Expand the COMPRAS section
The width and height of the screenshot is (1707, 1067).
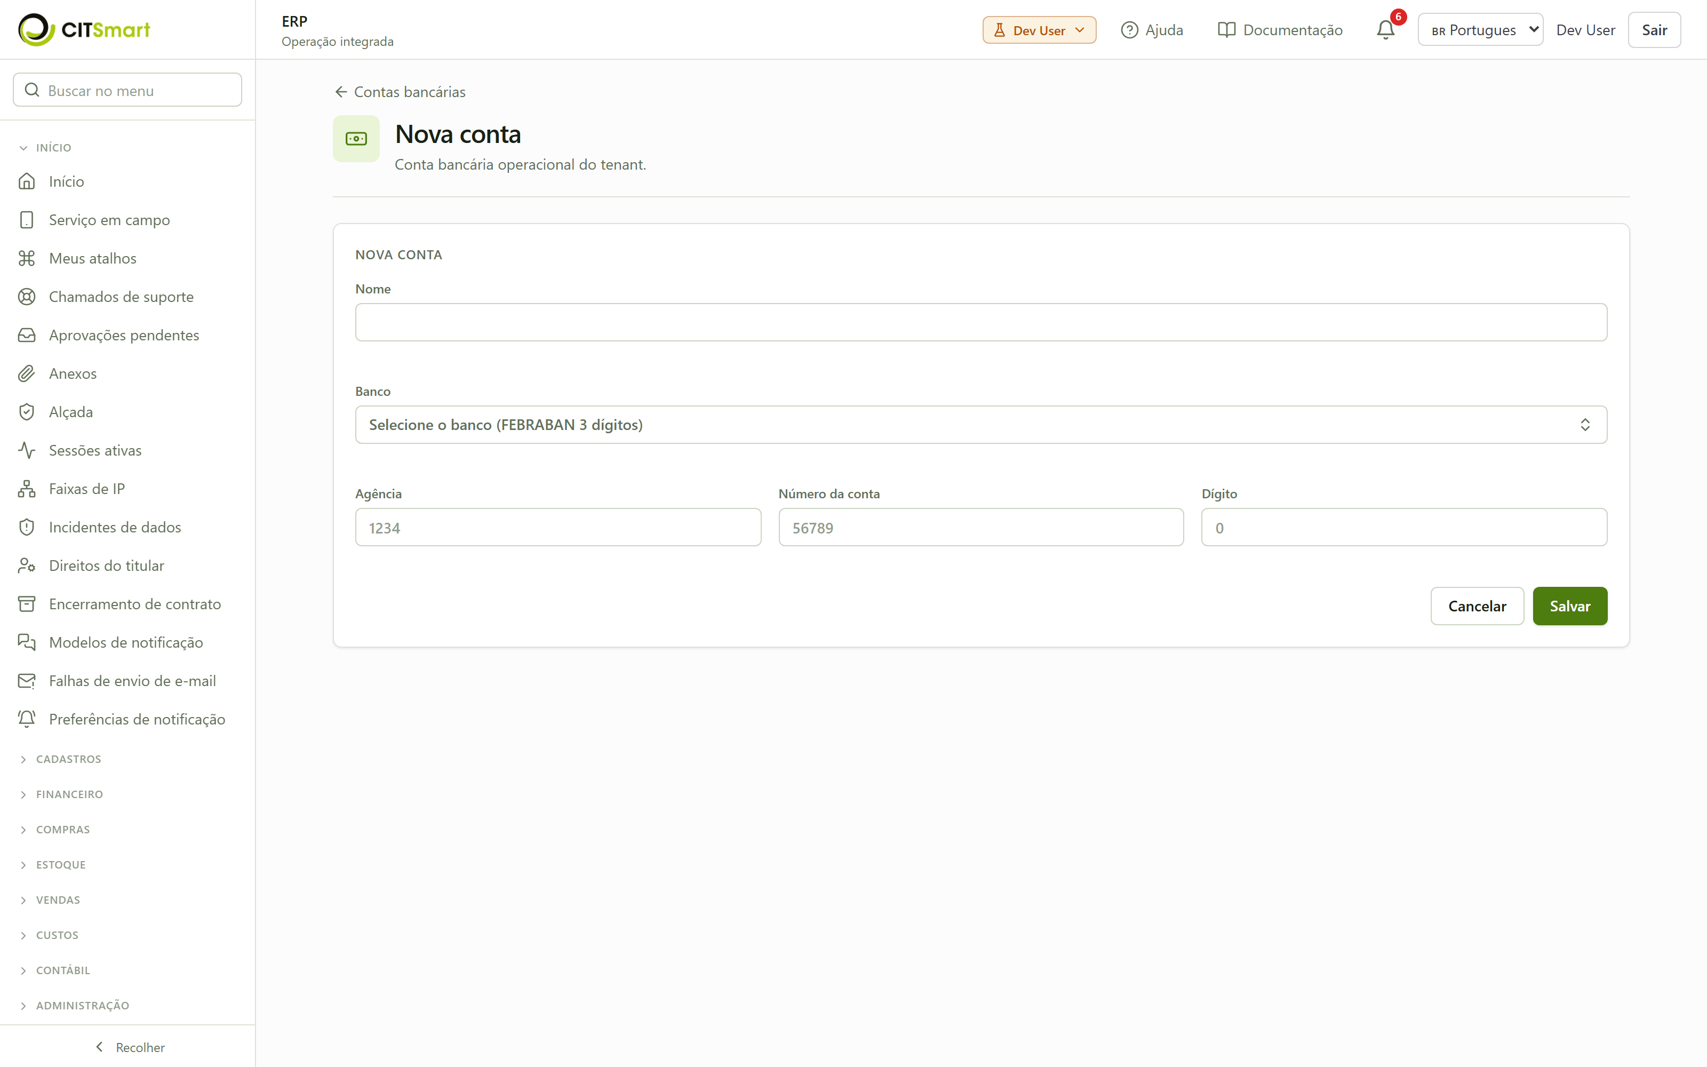pos(55,830)
